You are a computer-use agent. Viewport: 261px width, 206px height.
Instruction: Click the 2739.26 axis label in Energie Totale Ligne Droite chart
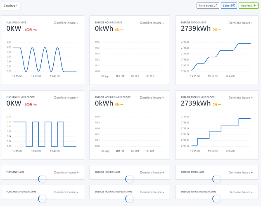tap(185, 117)
